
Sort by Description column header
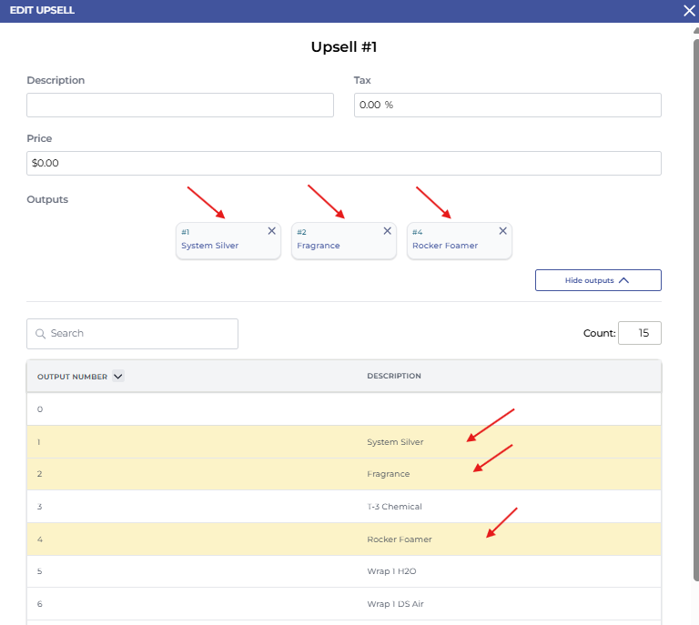point(394,377)
